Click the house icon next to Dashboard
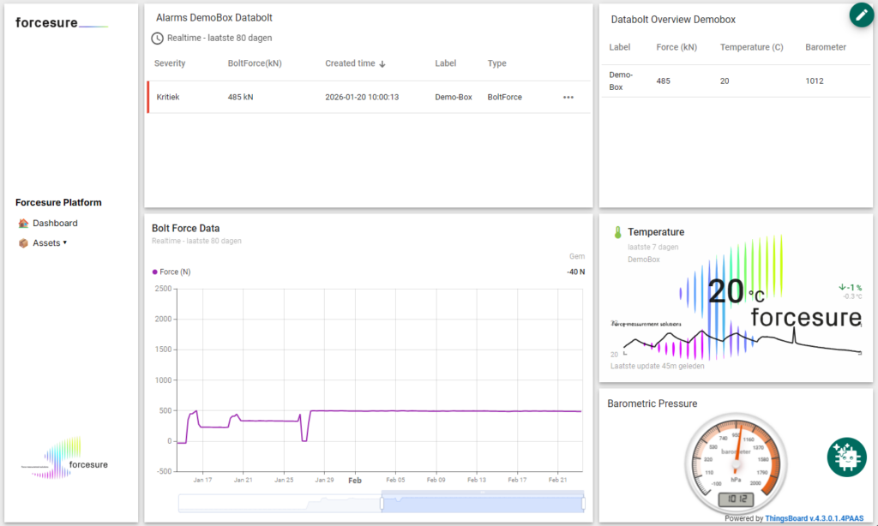The image size is (878, 526). 23,224
